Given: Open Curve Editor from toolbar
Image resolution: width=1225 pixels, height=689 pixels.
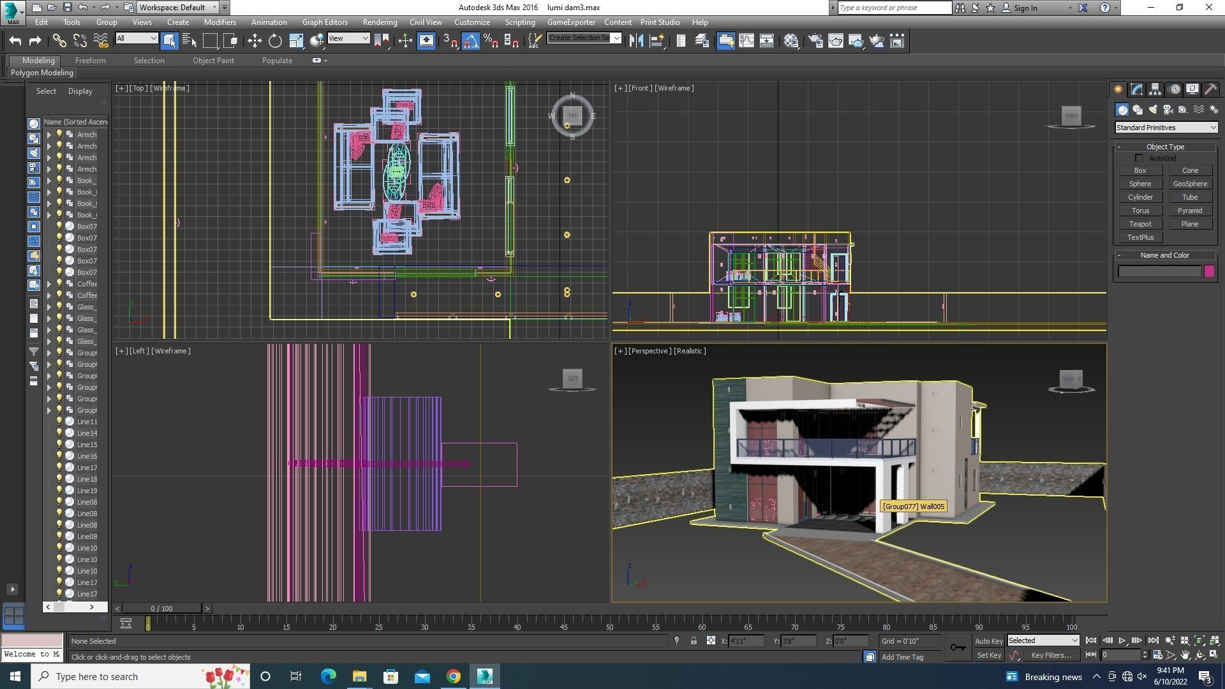Looking at the screenshot, I should [x=746, y=41].
